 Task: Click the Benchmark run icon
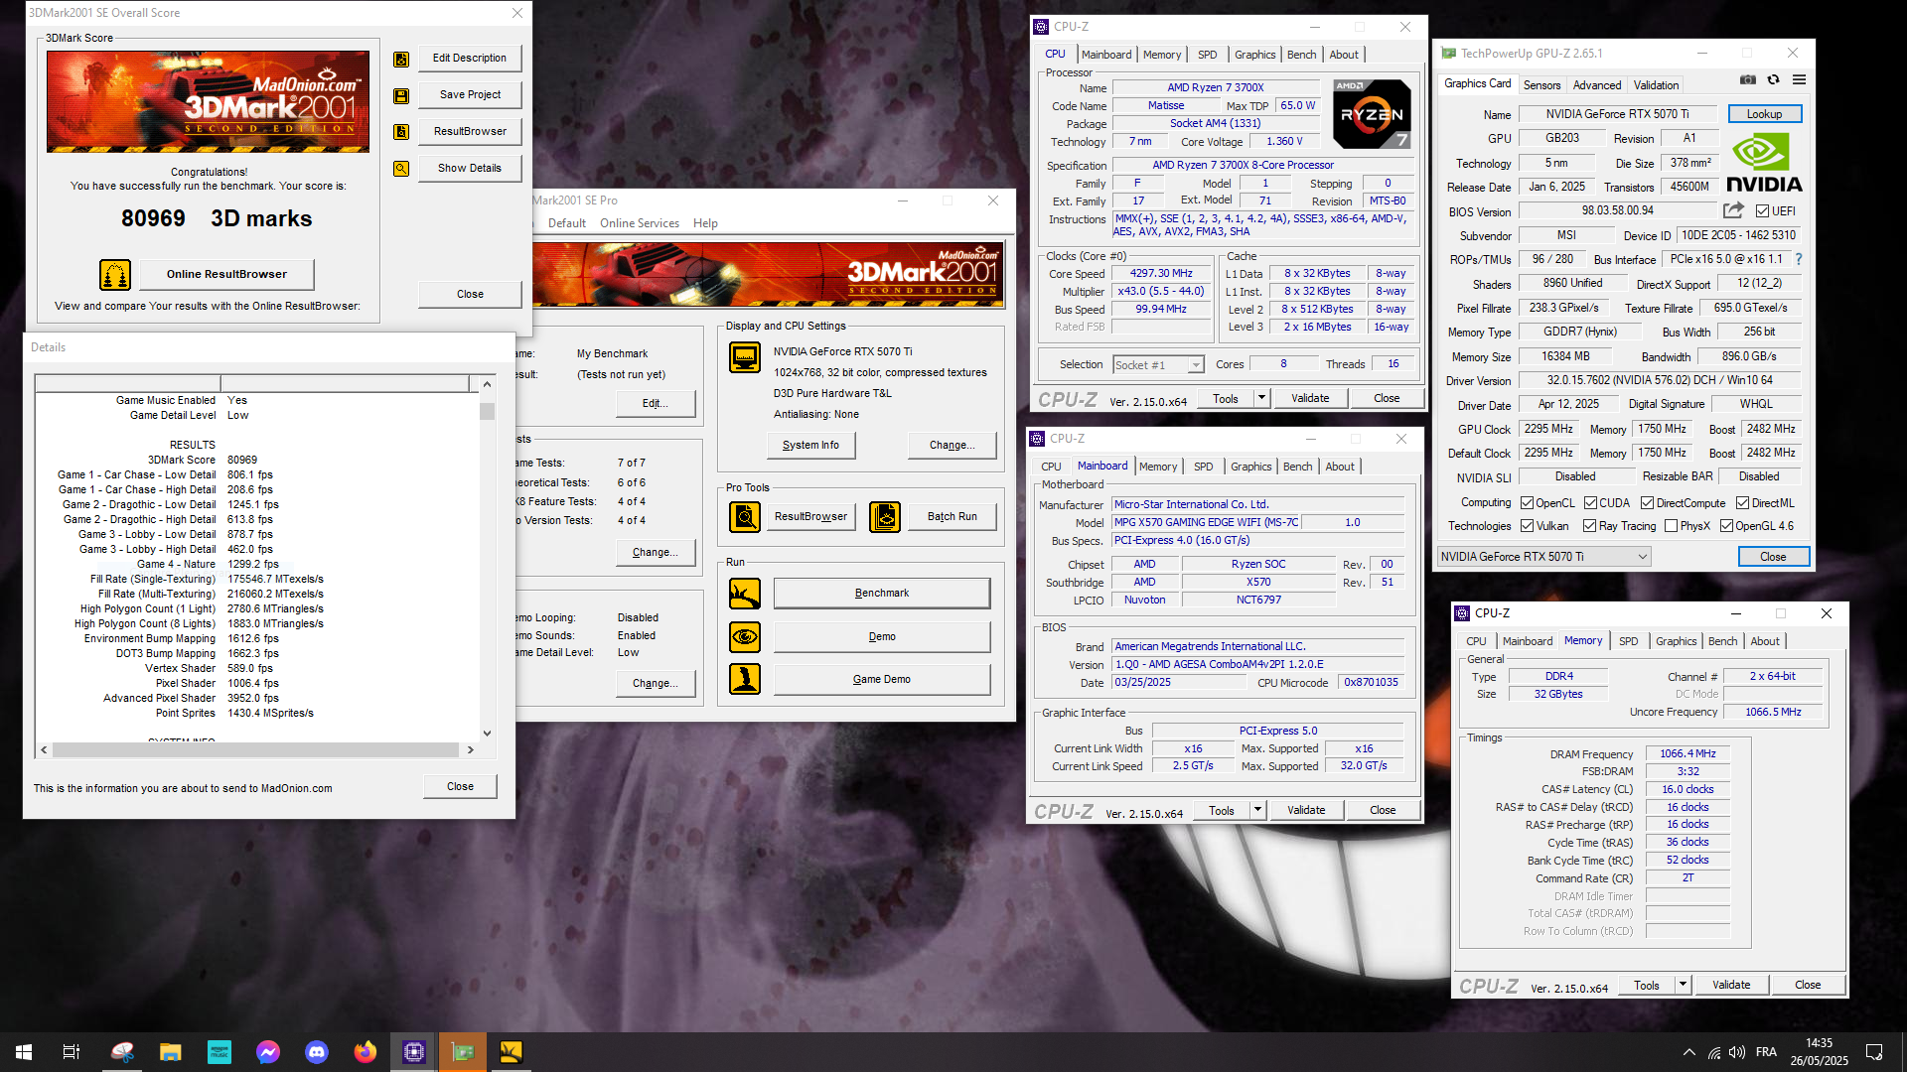coord(745,594)
